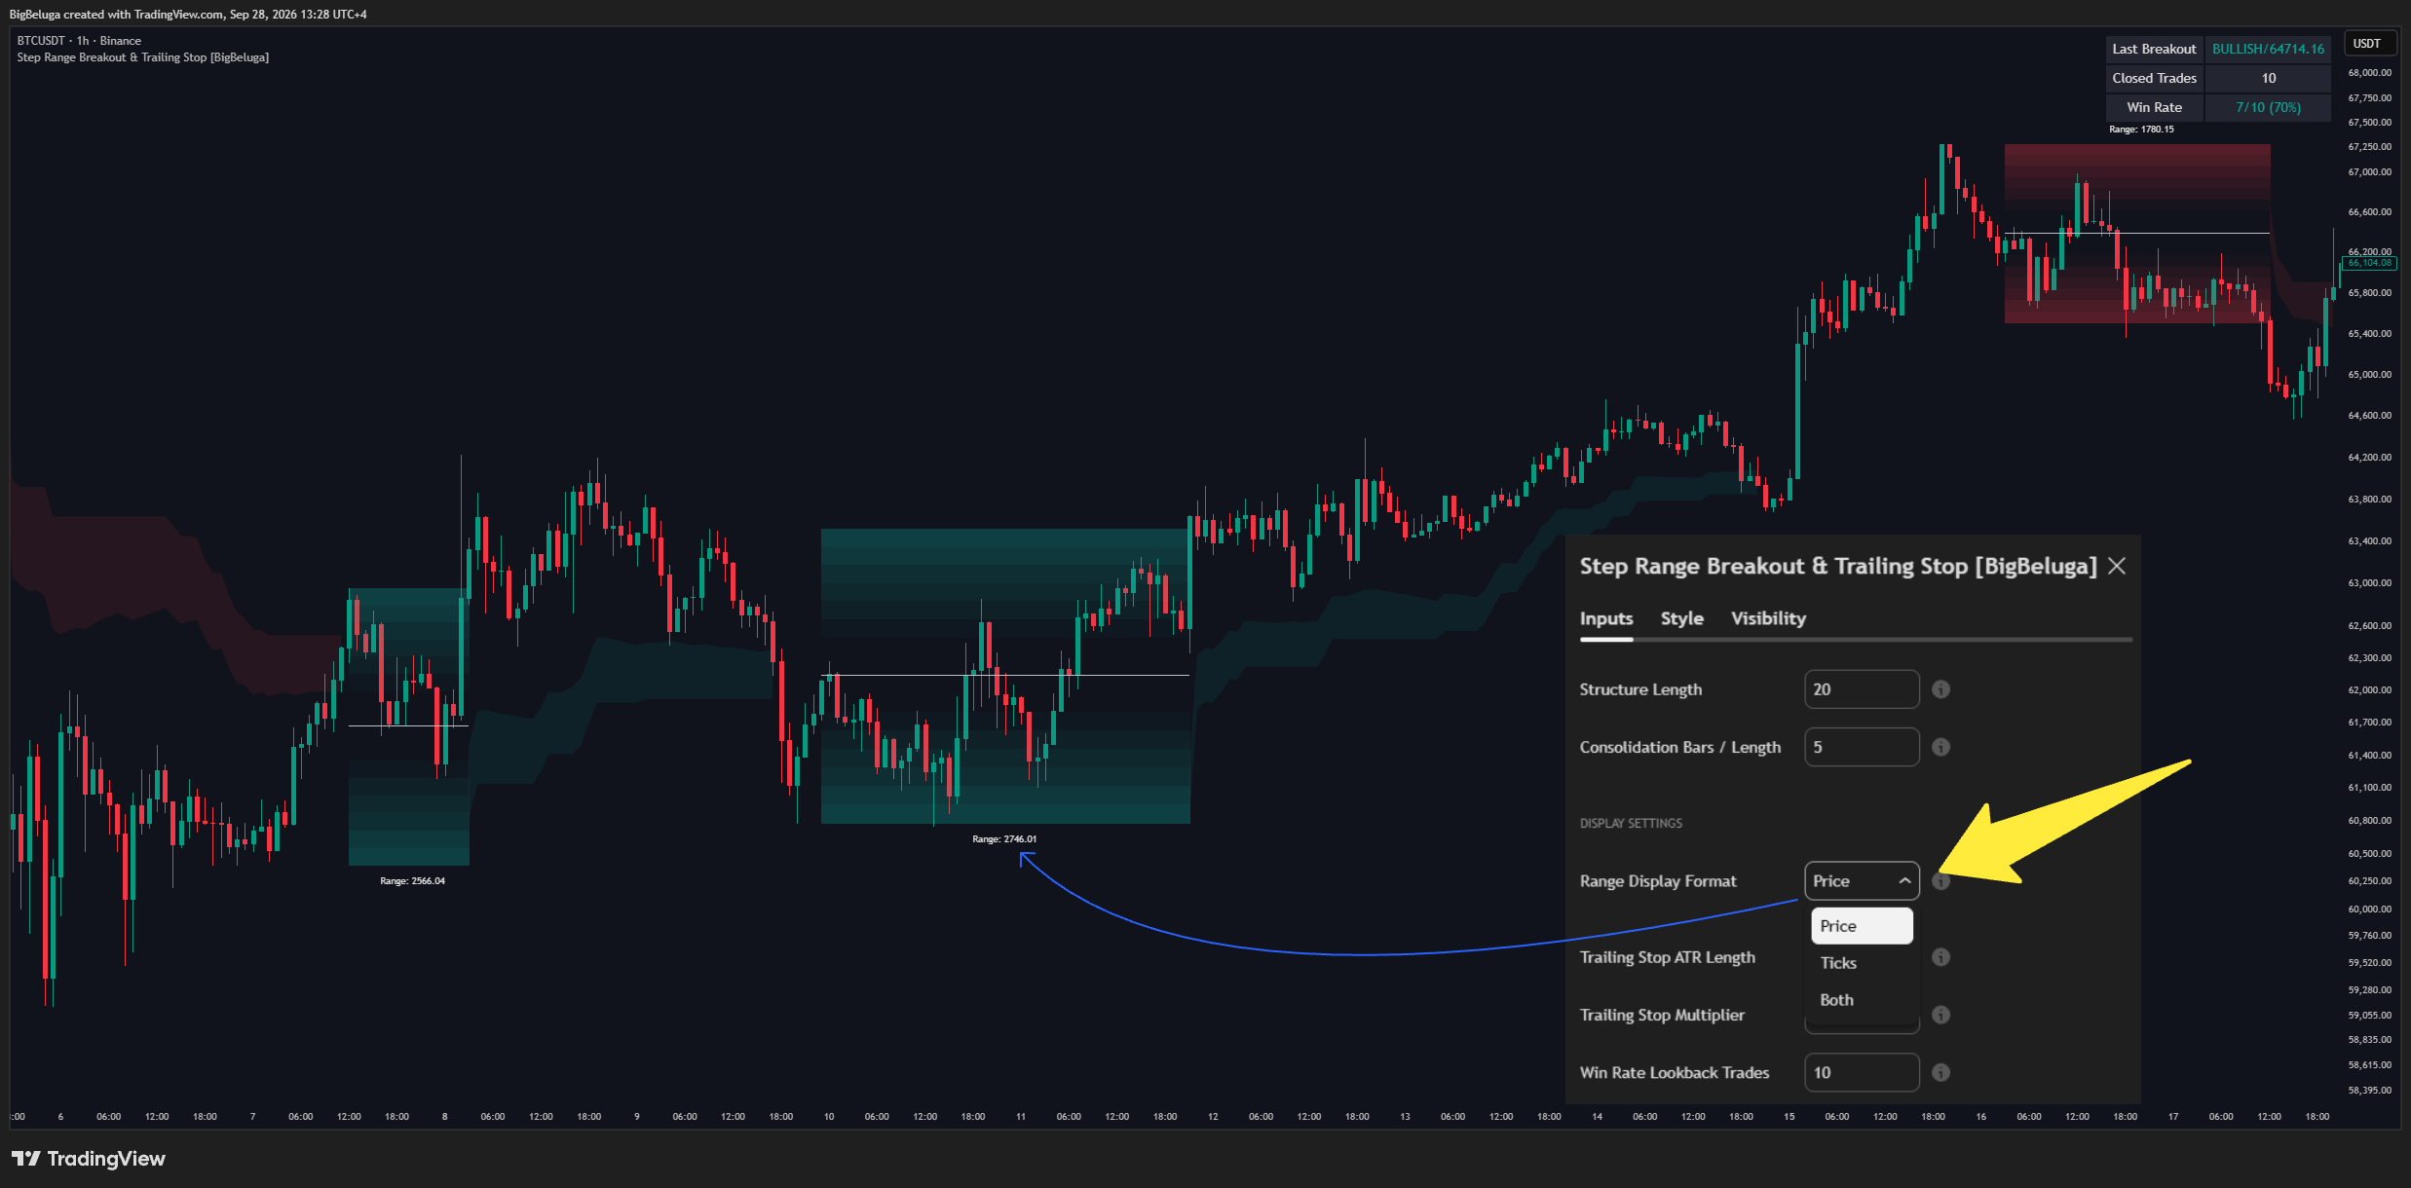Click the 68,000.00 price axis label
The image size is (2411, 1188).
2369,73
